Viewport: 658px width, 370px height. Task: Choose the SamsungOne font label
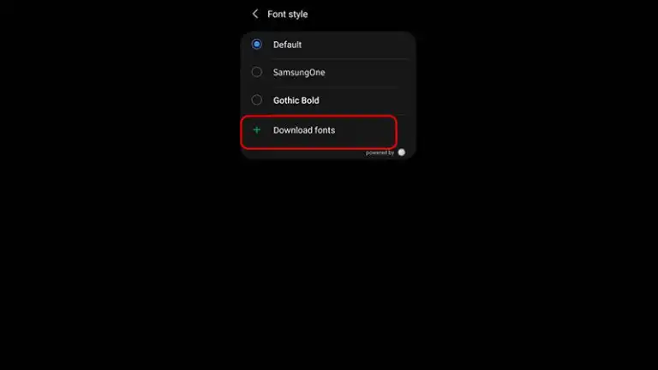[299, 72]
